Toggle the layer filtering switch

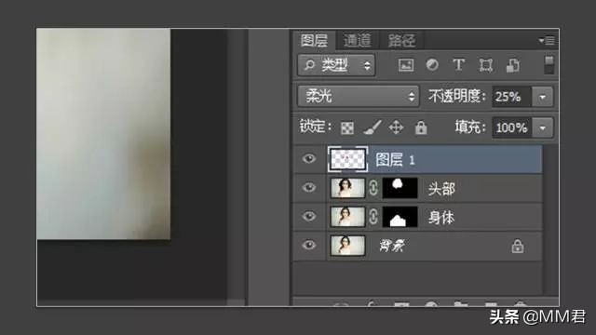click(x=549, y=65)
